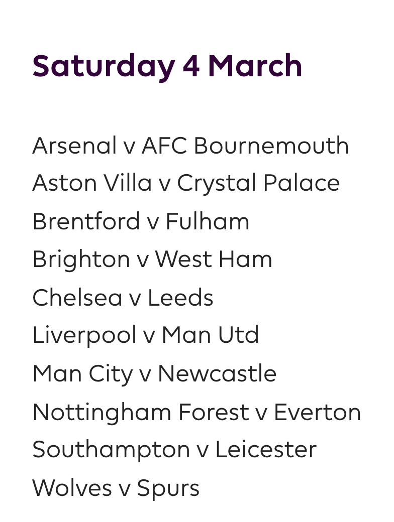Click the Nottingham Forest team name
This screenshot has width=394, height=522.
pyautogui.click(x=140, y=412)
